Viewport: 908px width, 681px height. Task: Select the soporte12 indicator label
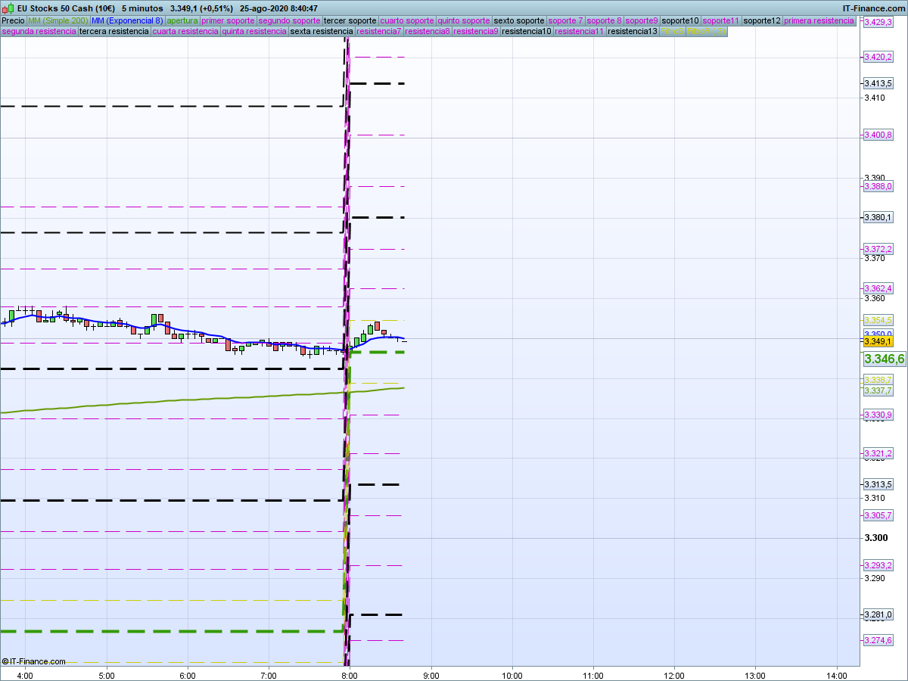coord(761,20)
